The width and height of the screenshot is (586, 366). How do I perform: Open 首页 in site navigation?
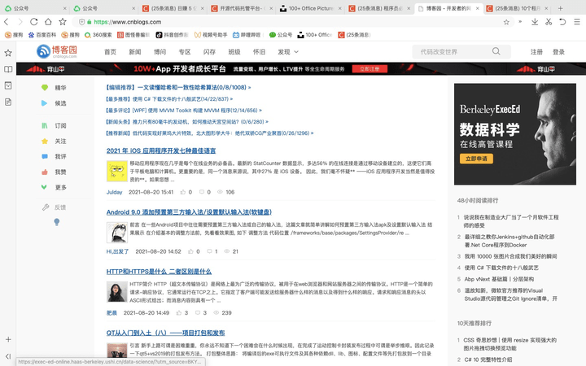[x=110, y=52]
